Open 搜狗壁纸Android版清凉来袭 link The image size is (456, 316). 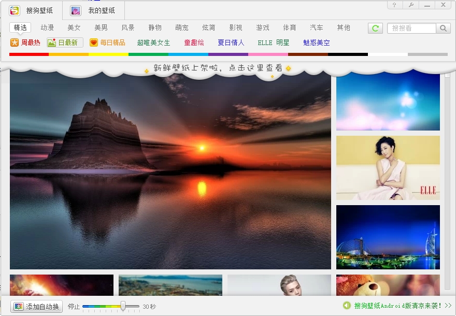click(x=398, y=306)
